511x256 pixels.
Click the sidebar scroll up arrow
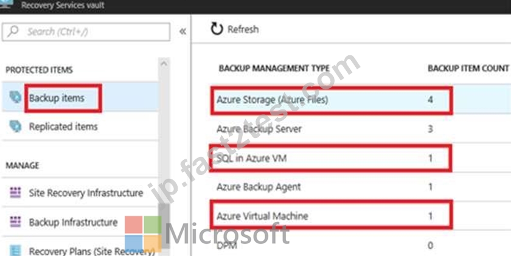click(x=164, y=63)
